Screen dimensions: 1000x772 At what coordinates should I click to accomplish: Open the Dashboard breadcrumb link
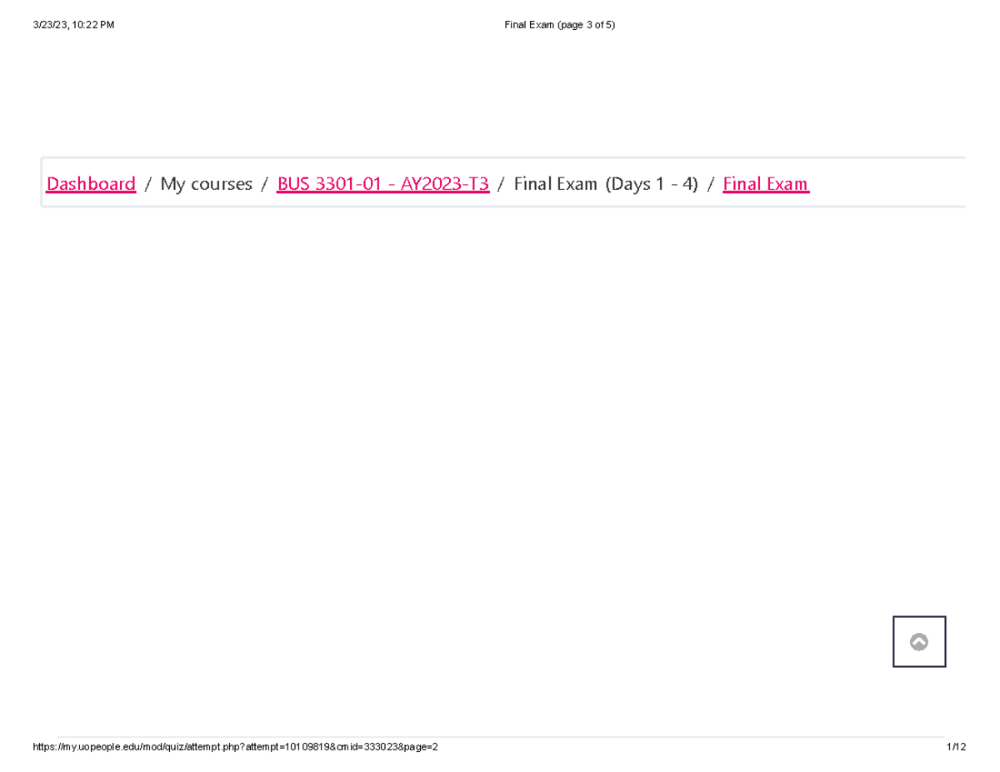91,183
